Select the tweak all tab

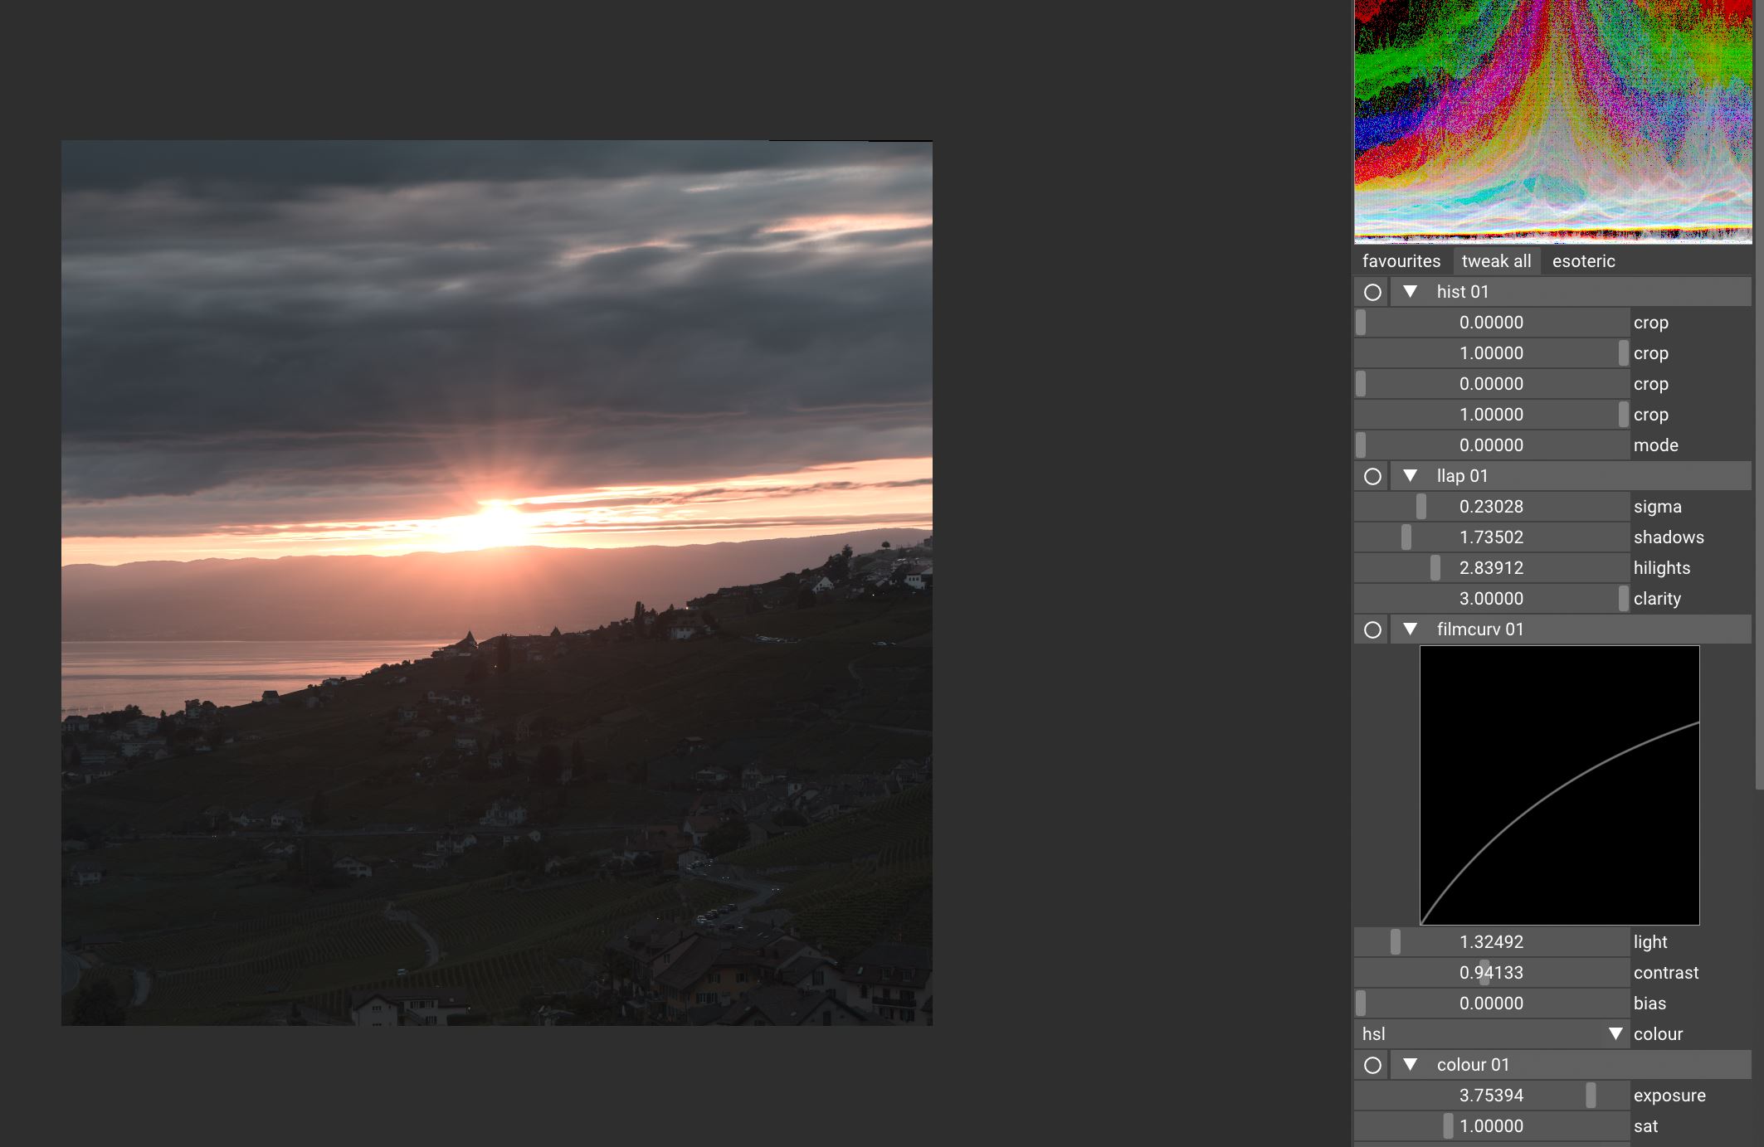click(x=1496, y=261)
